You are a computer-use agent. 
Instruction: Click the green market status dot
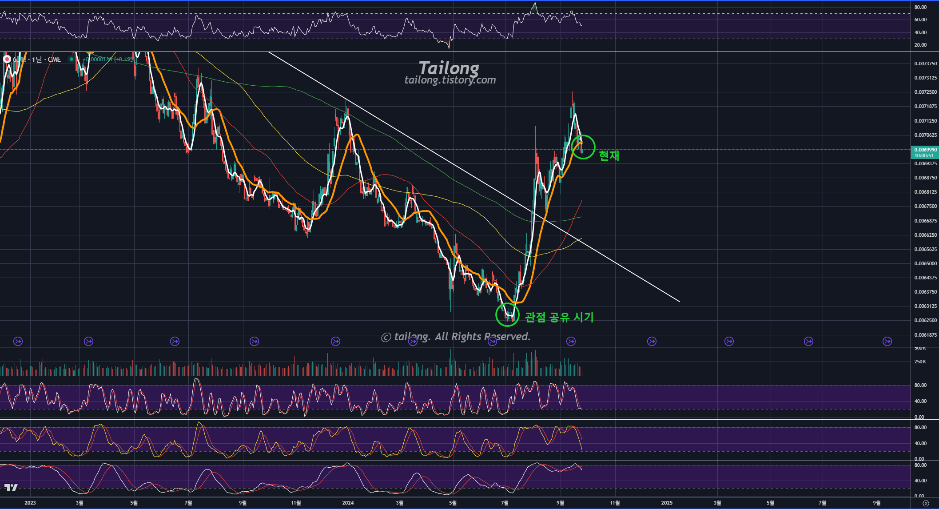point(71,59)
